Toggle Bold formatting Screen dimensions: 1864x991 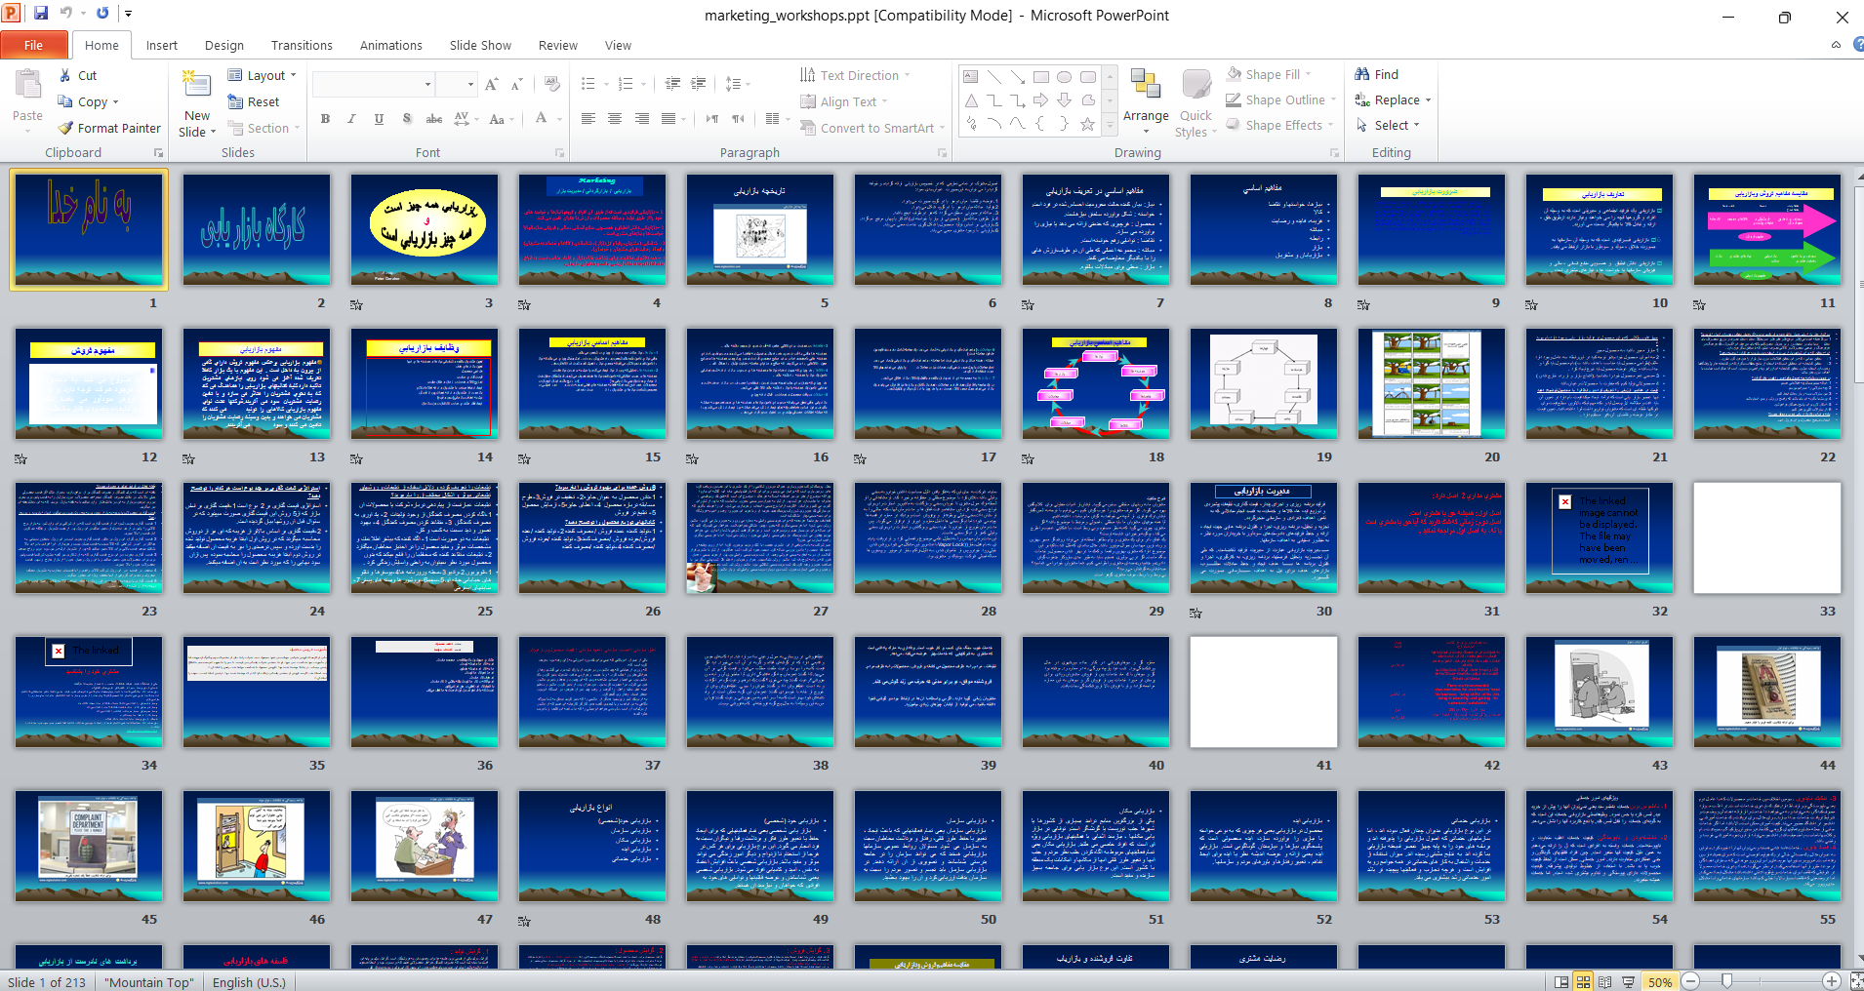tap(325, 119)
